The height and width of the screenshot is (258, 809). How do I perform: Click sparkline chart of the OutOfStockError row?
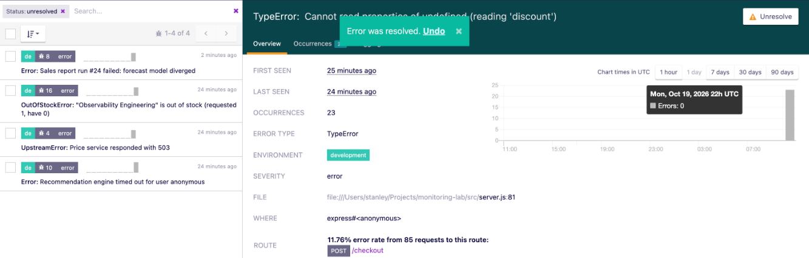[x=112, y=91]
